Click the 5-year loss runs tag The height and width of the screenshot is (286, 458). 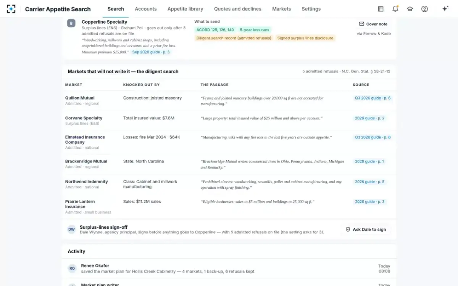click(x=255, y=30)
